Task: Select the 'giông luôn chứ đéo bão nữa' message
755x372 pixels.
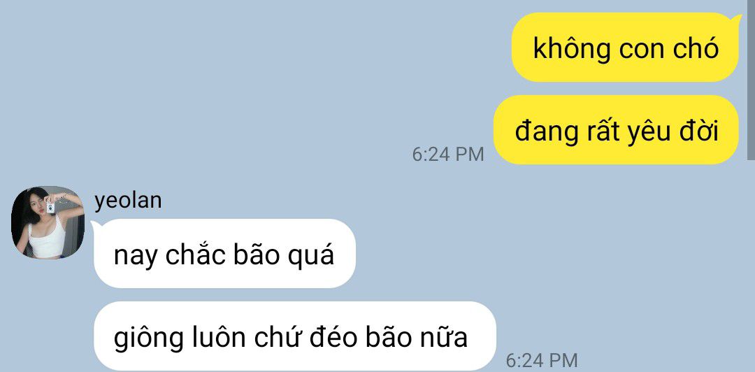Action: pyautogui.click(x=295, y=336)
